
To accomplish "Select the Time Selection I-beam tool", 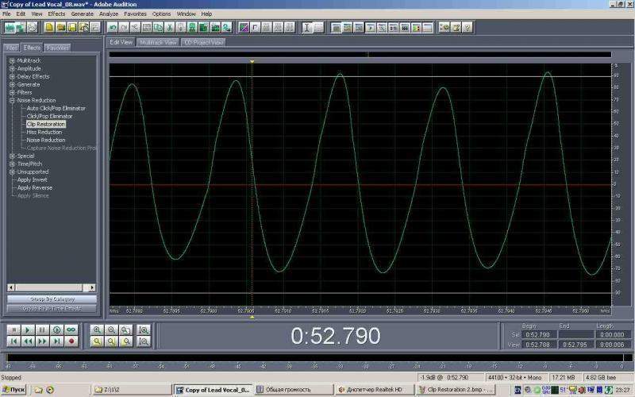I will click(x=307, y=27).
